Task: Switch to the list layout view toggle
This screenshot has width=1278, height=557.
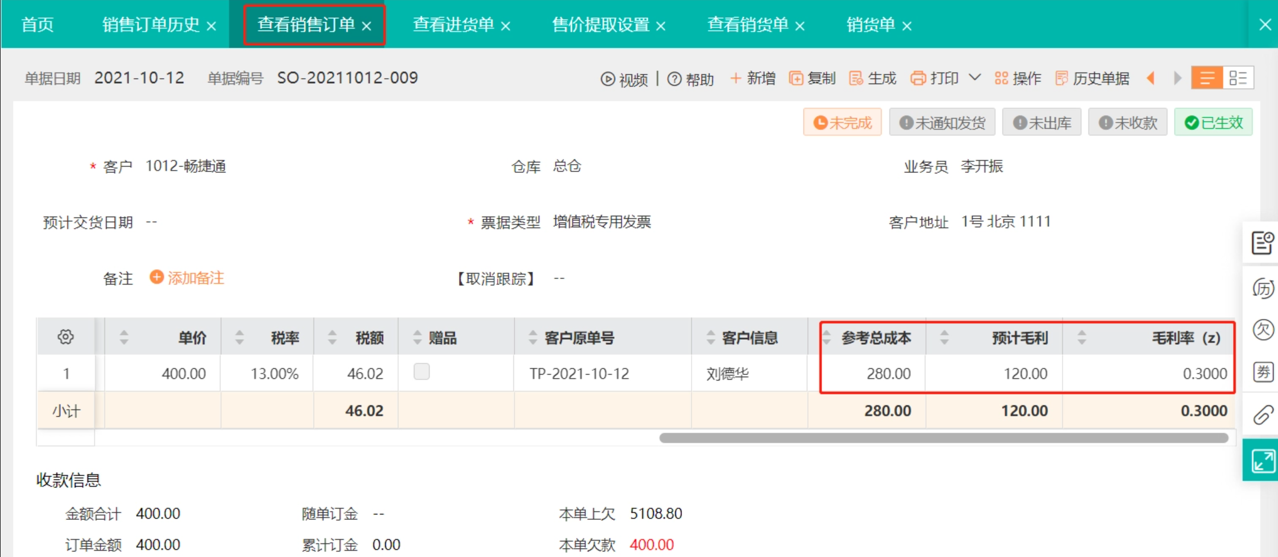Action: (1207, 78)
